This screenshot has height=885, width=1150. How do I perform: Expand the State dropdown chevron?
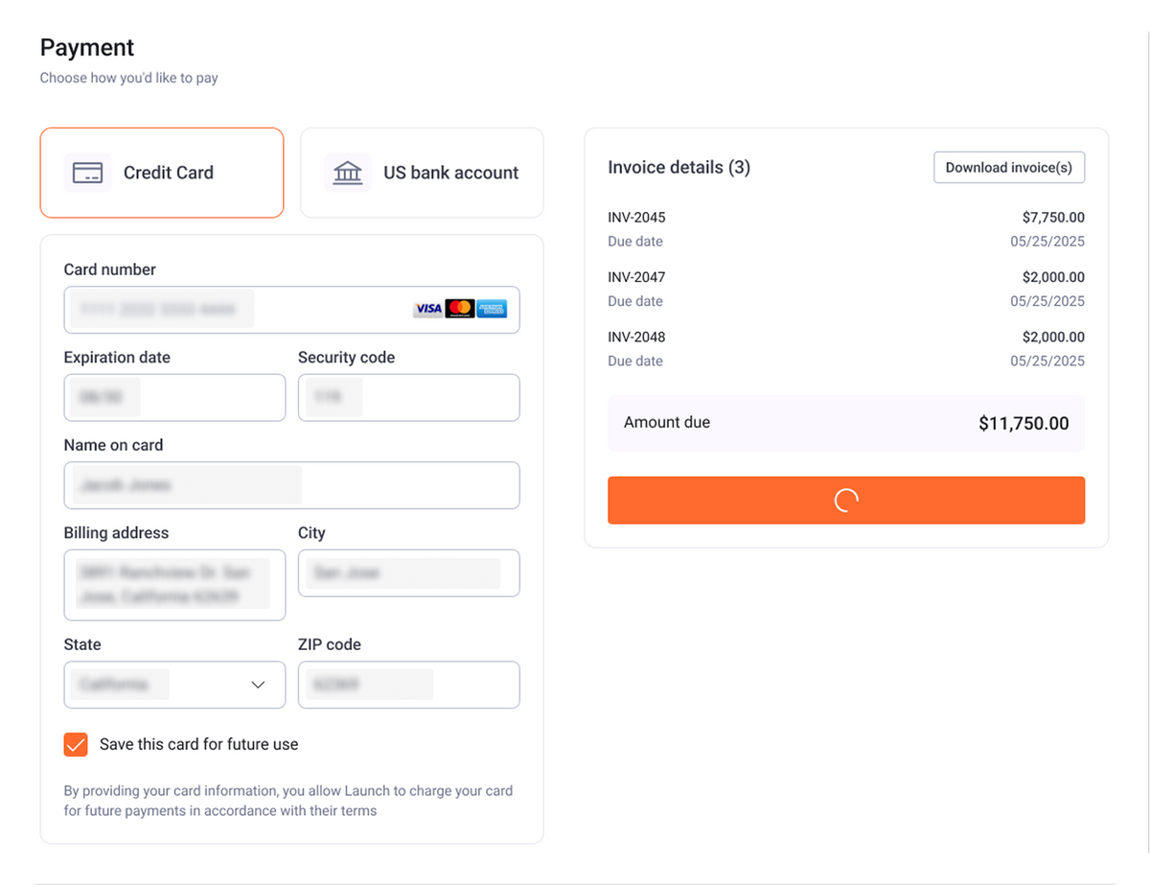click(x=258, y=685)
